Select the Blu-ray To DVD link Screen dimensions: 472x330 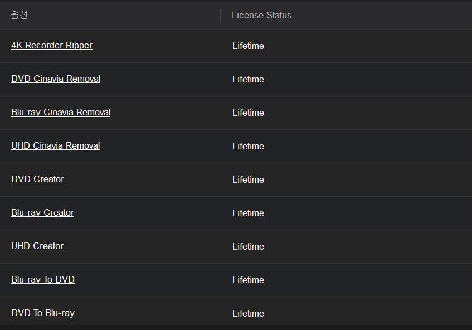[43, 280]
